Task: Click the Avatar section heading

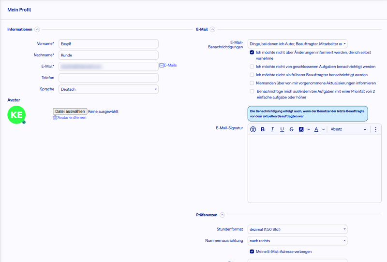Action: click(14, 100)
